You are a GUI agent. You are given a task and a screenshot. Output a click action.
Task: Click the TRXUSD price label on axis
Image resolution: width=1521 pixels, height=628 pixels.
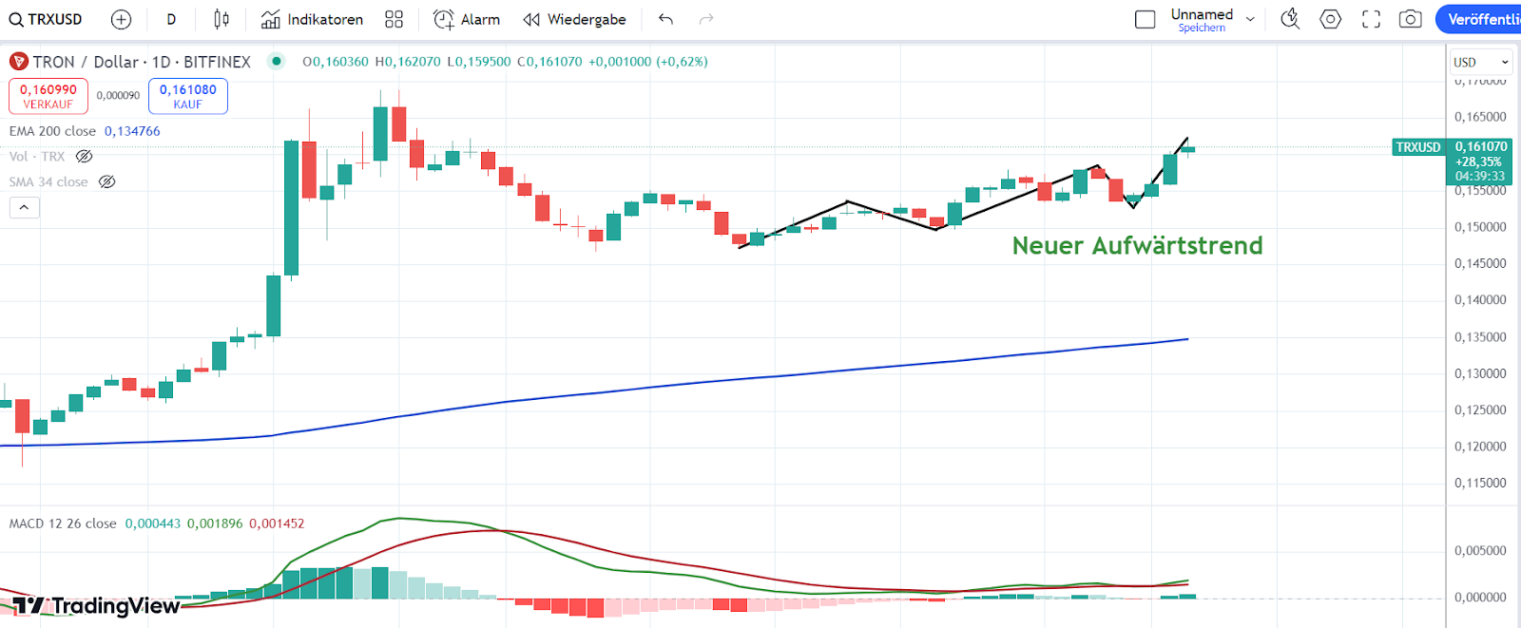[1418, 147]
